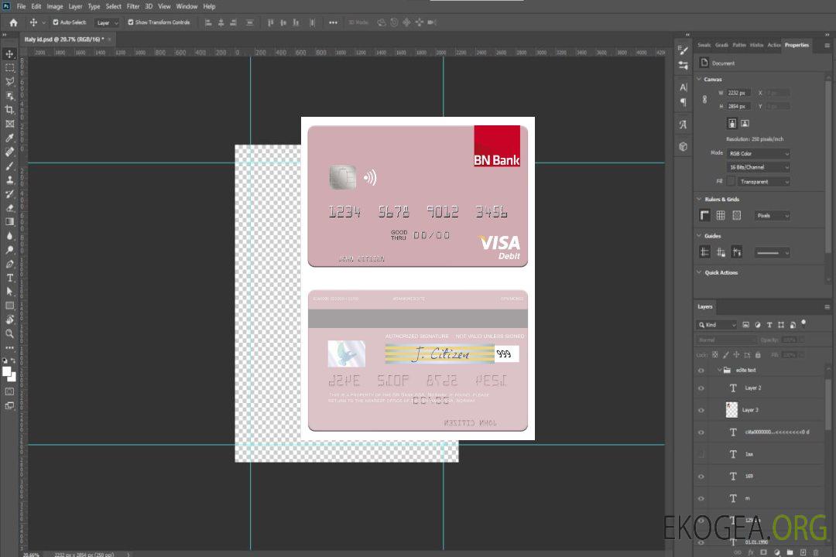The height and width of the screenshot is (557, 836).
Task: Hide the Layer 2 text layer
Action: coord(701,388)
